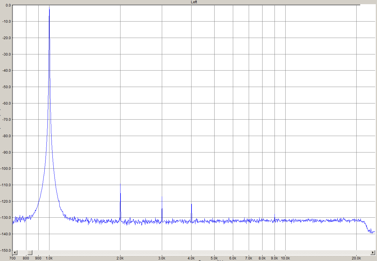Viewport: 377px width, 261px height.
Task: Click the "20.0k" frequency axis label
Action: click(356, 258)
